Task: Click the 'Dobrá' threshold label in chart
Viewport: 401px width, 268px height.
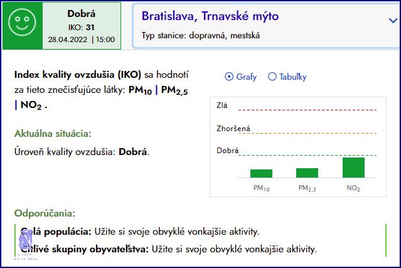Action: [x=227, y=151]
